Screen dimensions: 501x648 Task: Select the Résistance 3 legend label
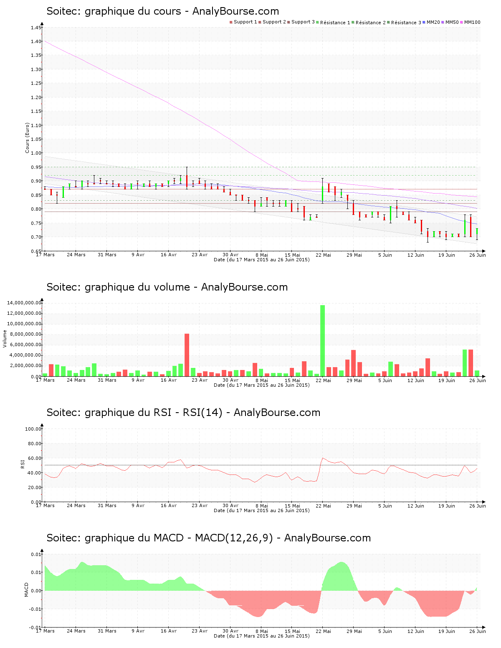click(x=406, y=22)
